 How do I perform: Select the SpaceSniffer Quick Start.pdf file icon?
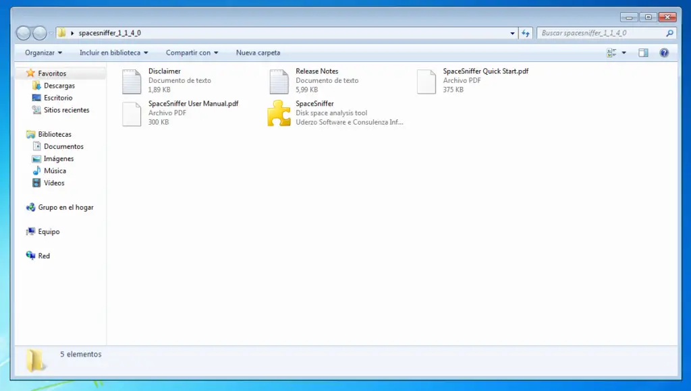[426, 82]
